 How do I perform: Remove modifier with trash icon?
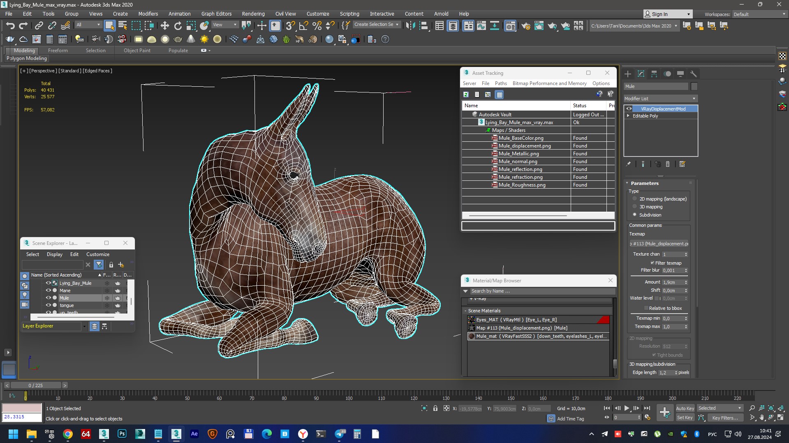[668, 164]
